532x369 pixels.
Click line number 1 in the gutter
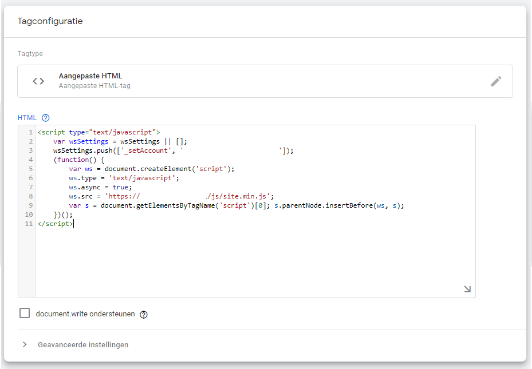pyautogui.click(x=30, y=132)
